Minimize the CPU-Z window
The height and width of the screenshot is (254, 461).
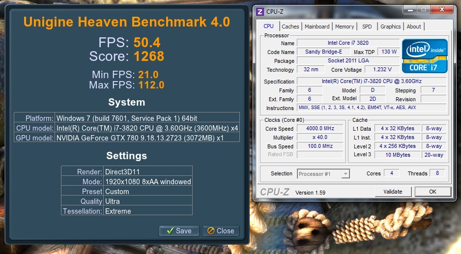[x=410, y=10]
